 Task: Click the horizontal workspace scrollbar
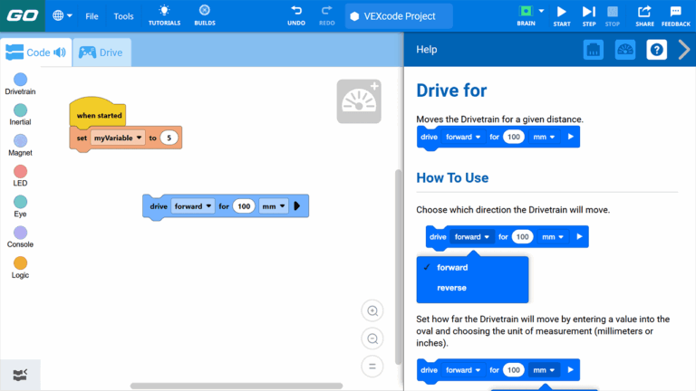237,386
